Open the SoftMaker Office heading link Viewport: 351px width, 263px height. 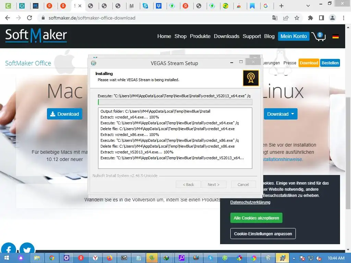pyautogui.click(x=28, y=63)
